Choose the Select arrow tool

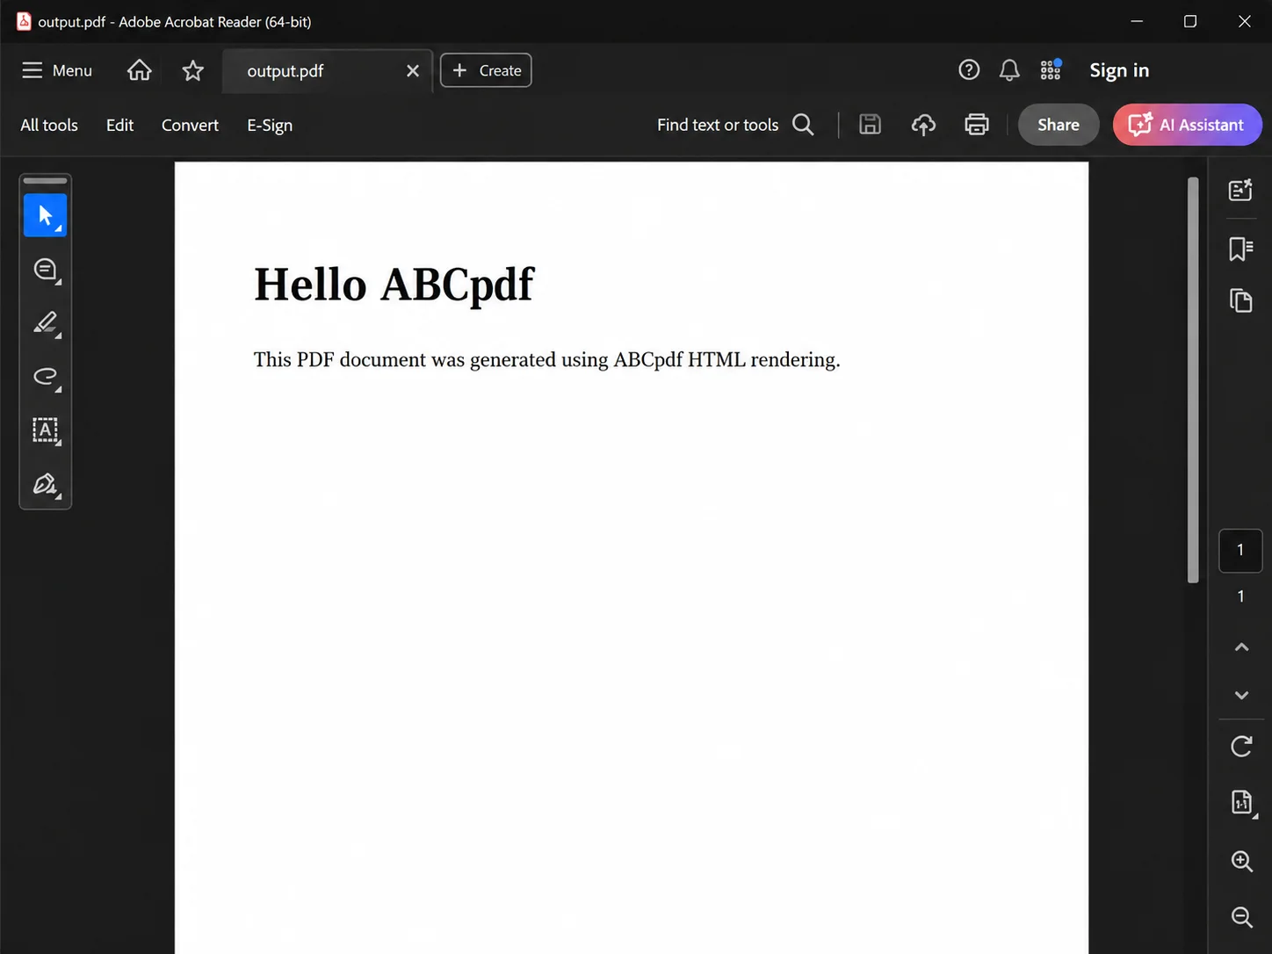[45, 215]
